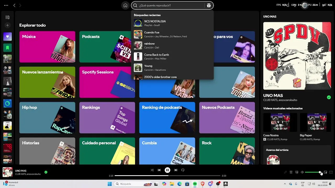Open the three-dots app menu

[x=6, y=5]
